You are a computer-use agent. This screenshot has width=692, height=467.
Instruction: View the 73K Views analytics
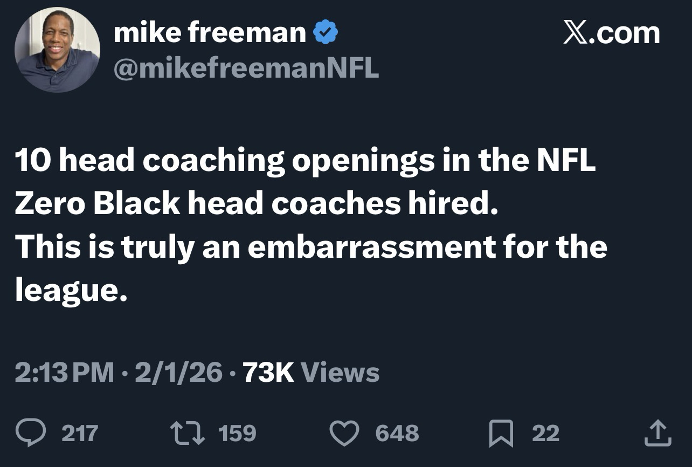[312, 373]
